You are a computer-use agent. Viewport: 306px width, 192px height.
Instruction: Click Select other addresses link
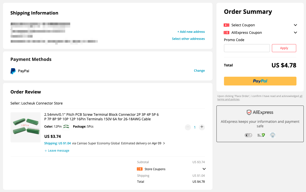[x=188, y=39]
